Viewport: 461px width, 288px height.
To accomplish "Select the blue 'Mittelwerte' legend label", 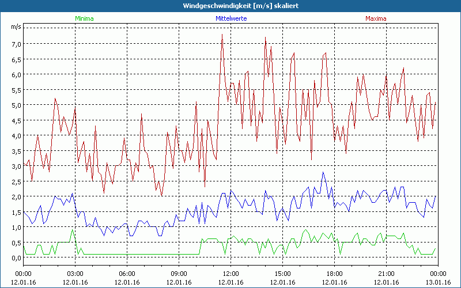I will pos(230,18).
